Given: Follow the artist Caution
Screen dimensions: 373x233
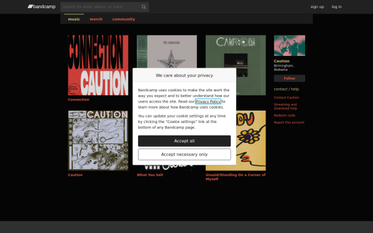Looking at the screenshot, I should click(290, 78).
